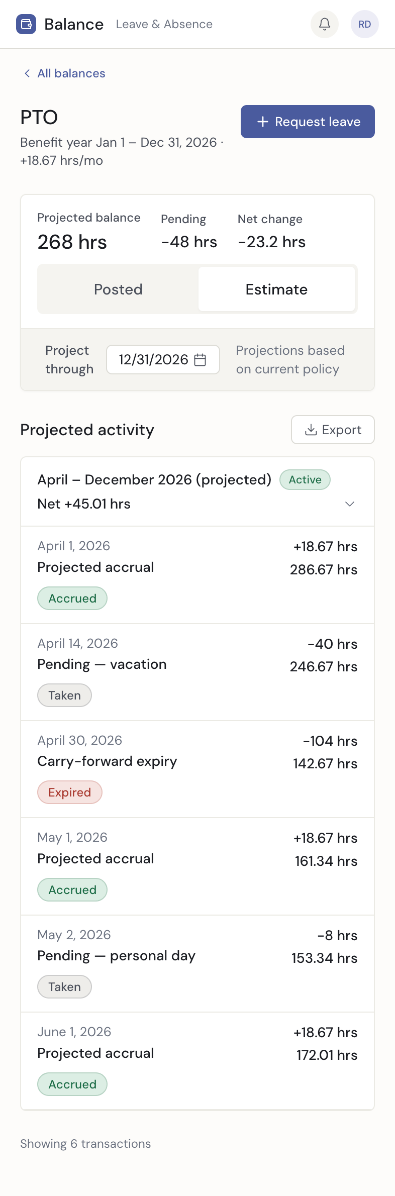
Task: Open the Project through date picker
Action: pos(163,359)
